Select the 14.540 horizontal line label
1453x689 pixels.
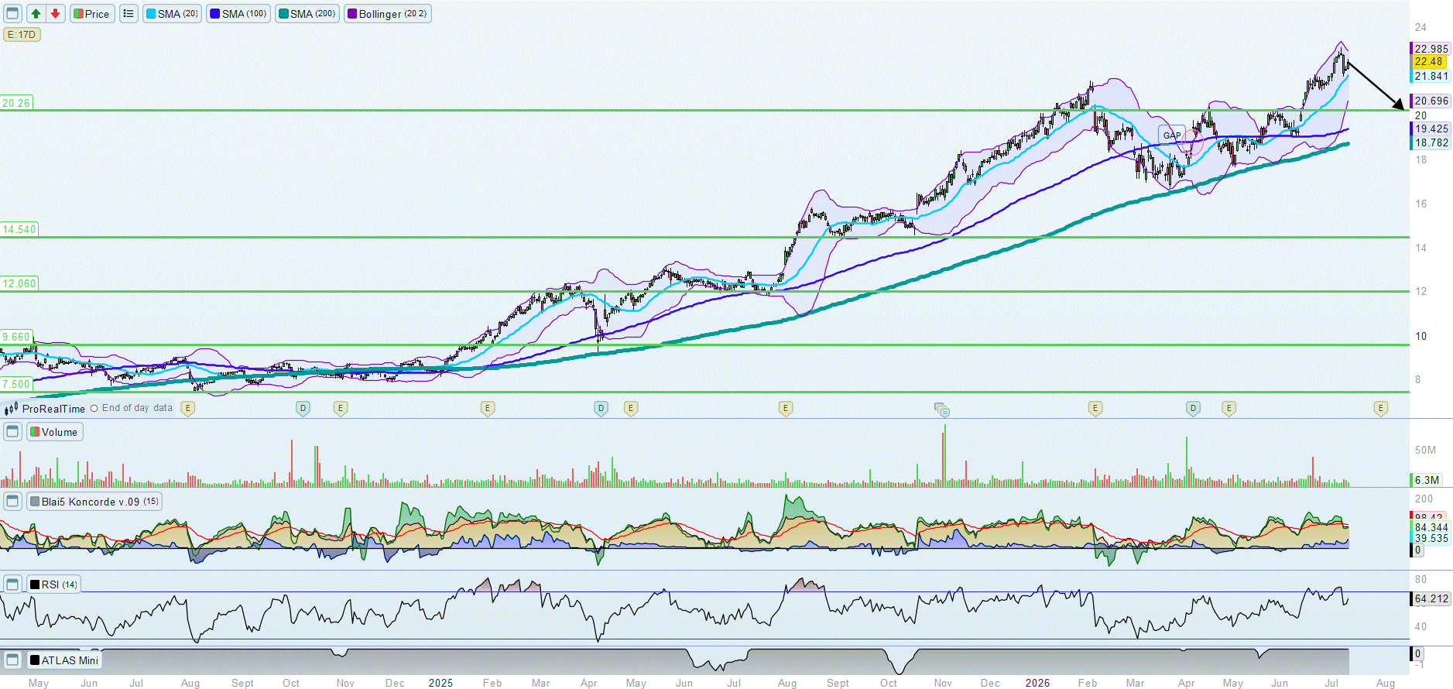[19, 229]
